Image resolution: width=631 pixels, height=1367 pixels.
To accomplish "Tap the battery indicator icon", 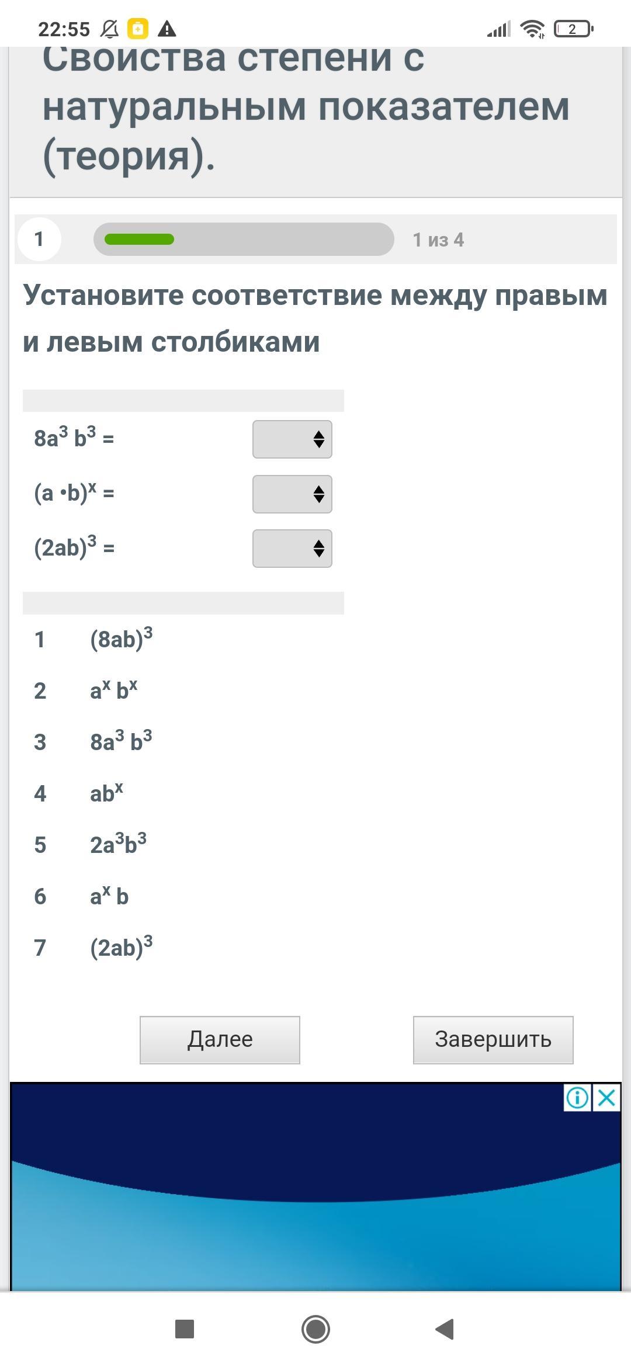I will coord(573,29).
